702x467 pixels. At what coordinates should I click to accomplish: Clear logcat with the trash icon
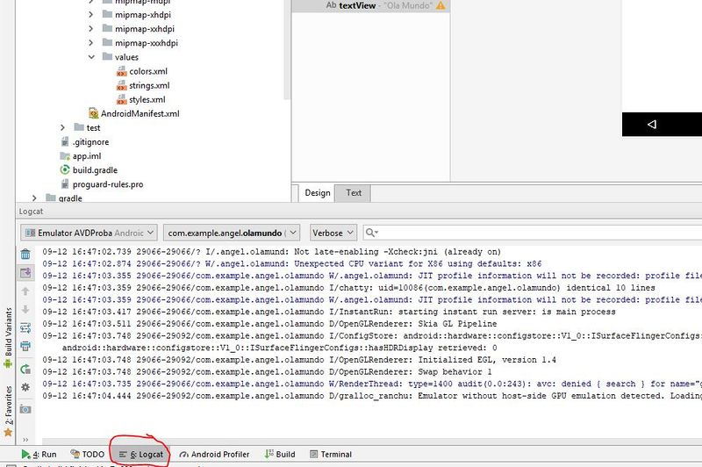(x=25, y=255)
